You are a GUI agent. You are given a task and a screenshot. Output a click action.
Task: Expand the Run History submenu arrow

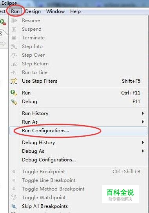143,113
